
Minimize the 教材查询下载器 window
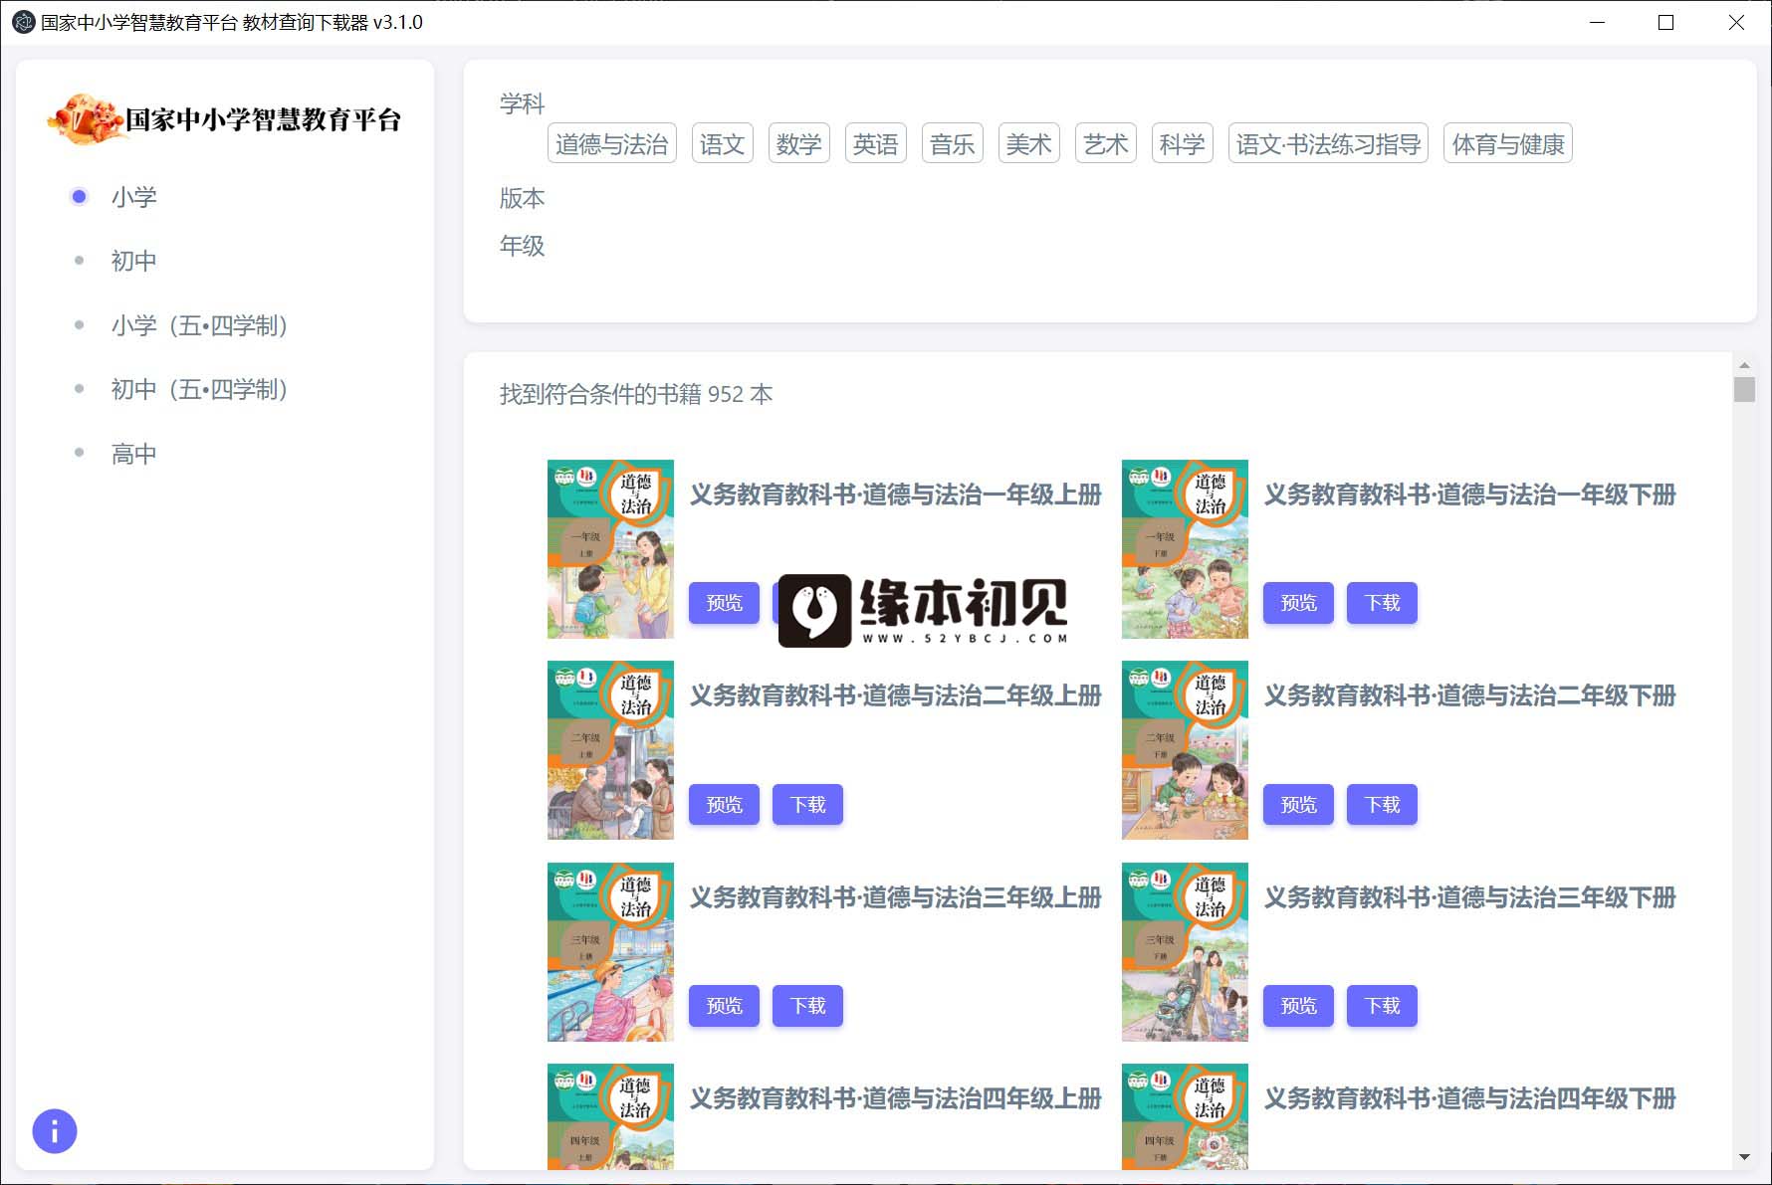(1598, 22)
